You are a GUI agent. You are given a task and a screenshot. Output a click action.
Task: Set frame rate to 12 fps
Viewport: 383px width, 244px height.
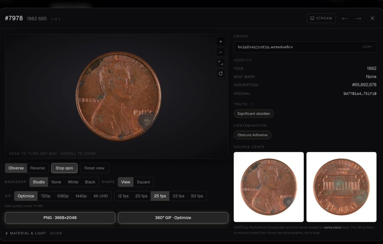123,196
